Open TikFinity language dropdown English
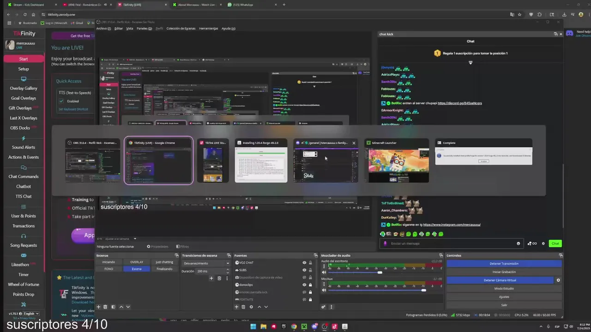The width and height of the screenshot is (591, 332). (x=31, y=314)
